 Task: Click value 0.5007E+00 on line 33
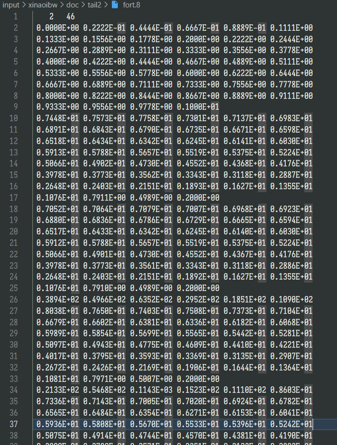[x=151, y=378]
